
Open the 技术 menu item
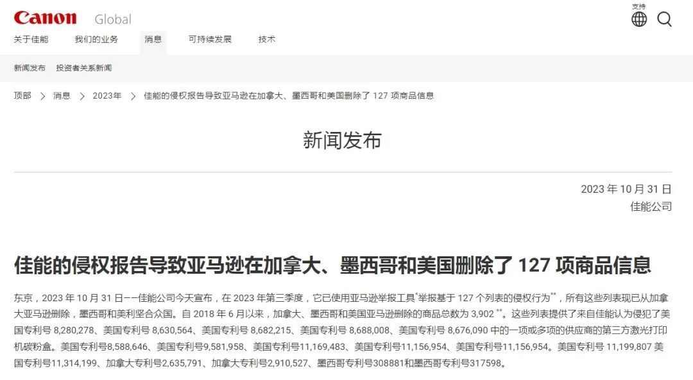(267, 39)
